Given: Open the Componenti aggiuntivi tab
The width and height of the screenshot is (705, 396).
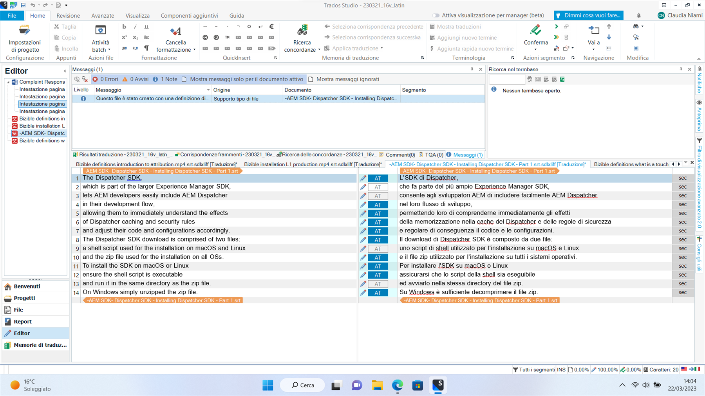Looking at the screenshot, I should (189, 16).
